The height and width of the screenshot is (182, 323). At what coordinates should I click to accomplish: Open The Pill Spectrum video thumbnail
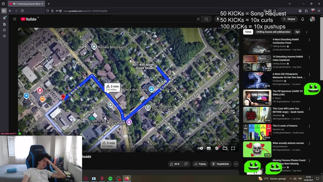pos(257,98)
